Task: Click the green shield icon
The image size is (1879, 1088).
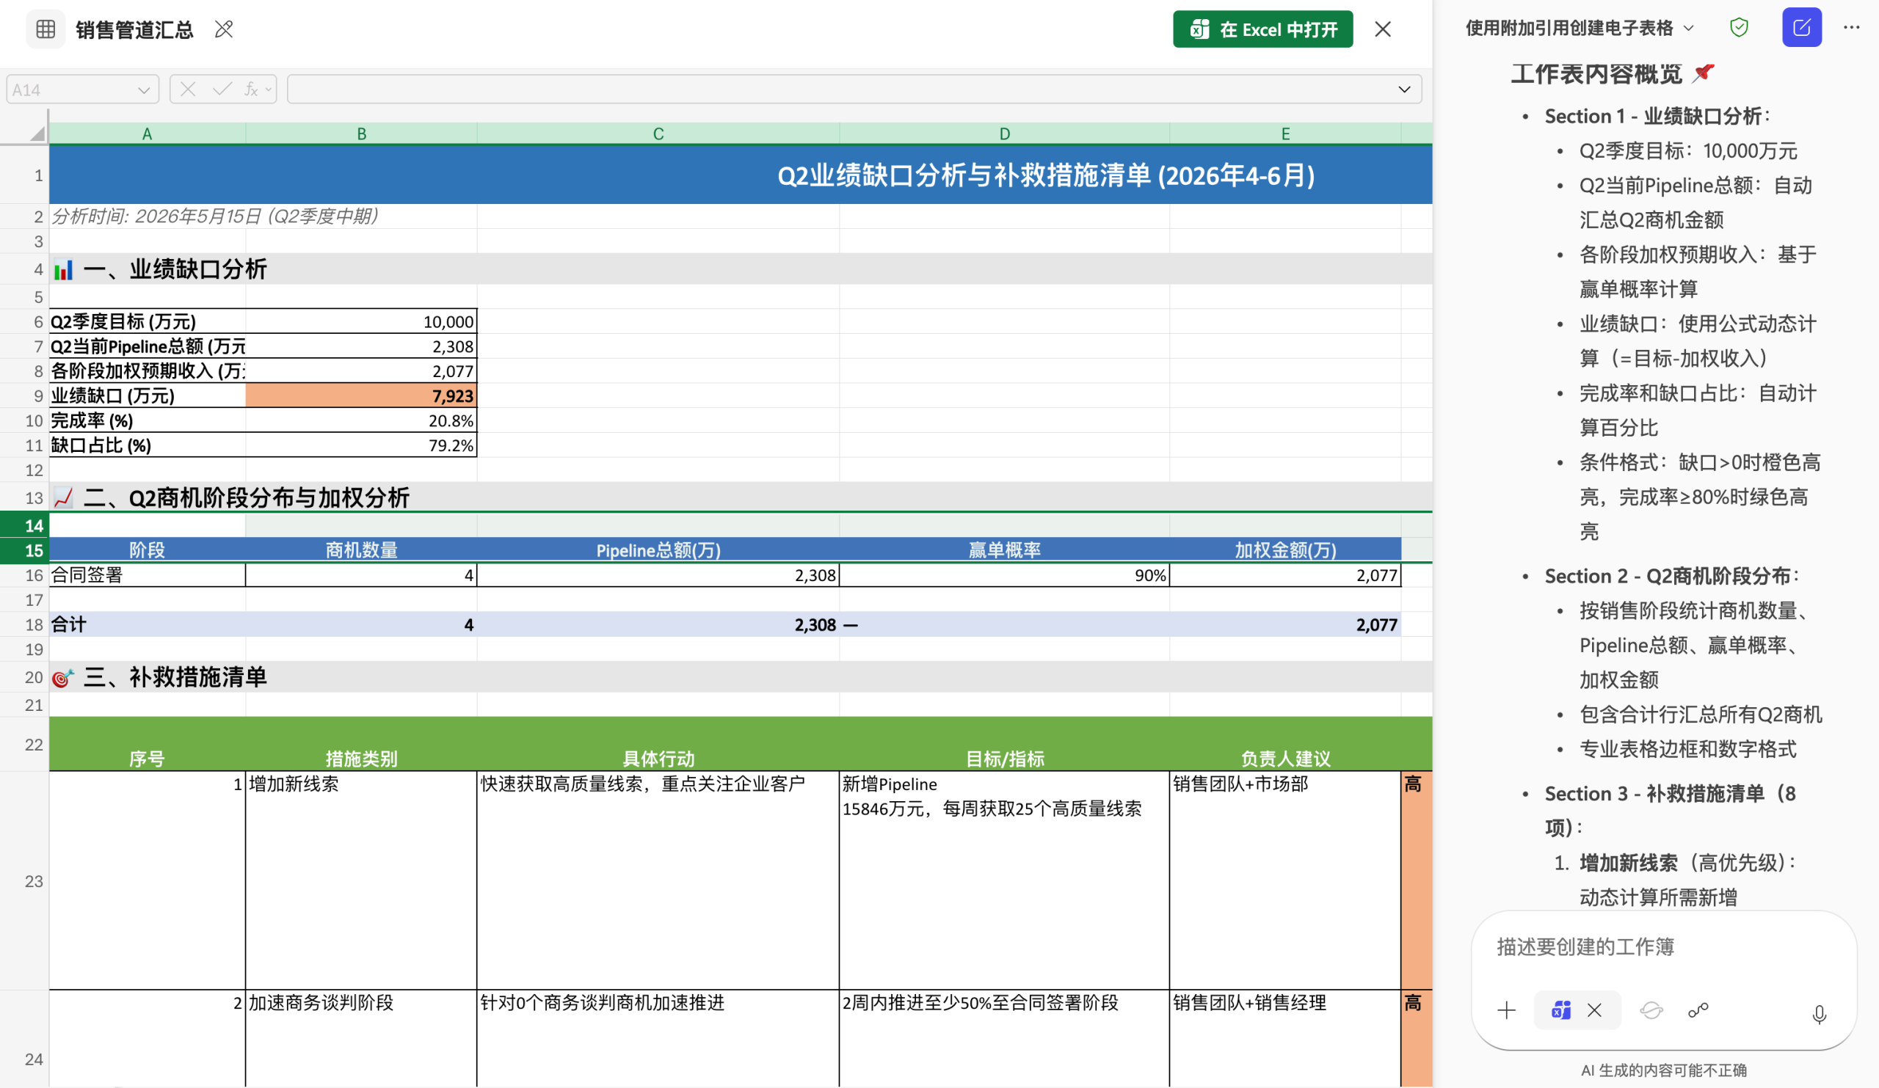Action: [1739, 29]
